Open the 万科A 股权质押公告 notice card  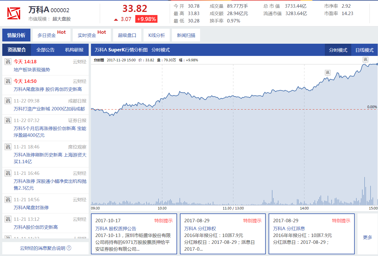point(134,234)
